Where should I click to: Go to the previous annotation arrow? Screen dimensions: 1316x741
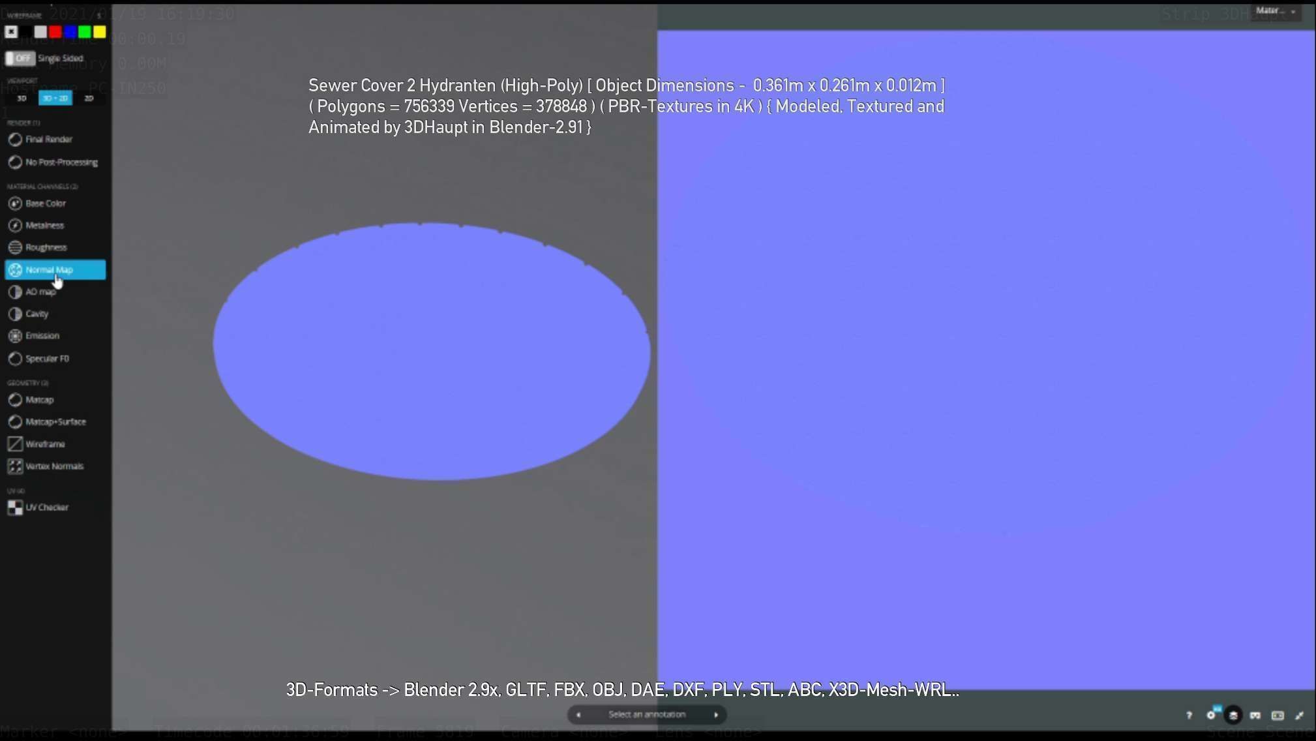[578, 715]
